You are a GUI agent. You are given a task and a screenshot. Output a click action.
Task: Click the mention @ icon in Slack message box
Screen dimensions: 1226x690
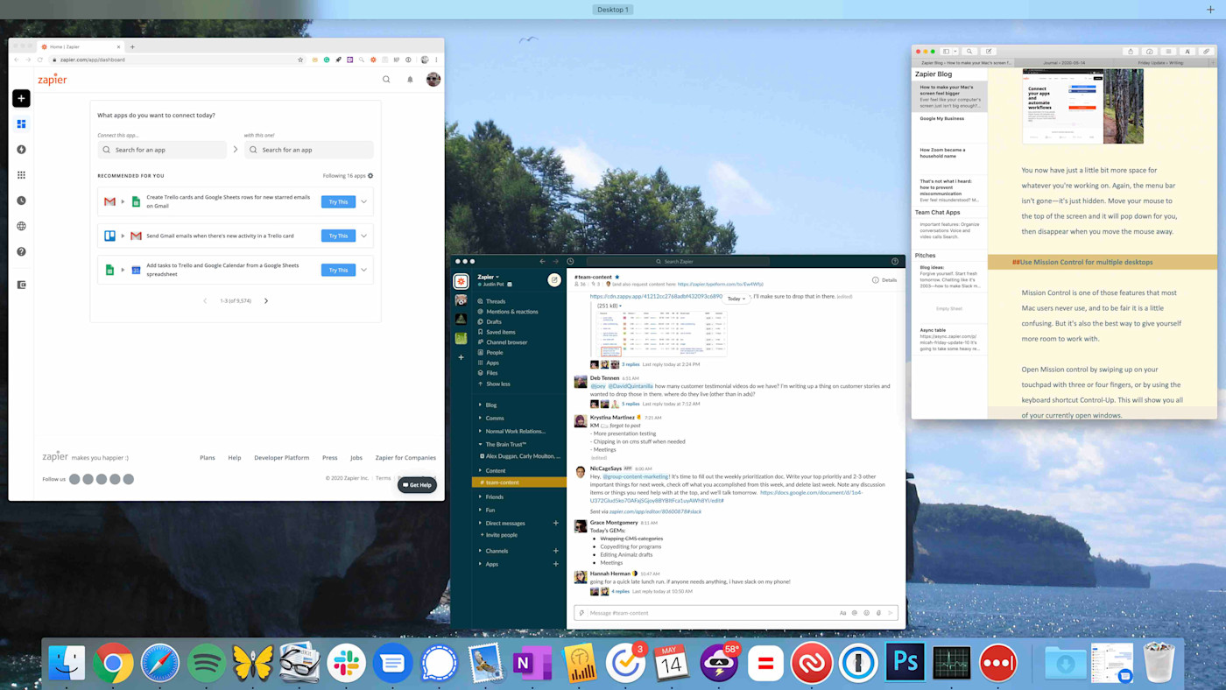[x=856, y=613]
